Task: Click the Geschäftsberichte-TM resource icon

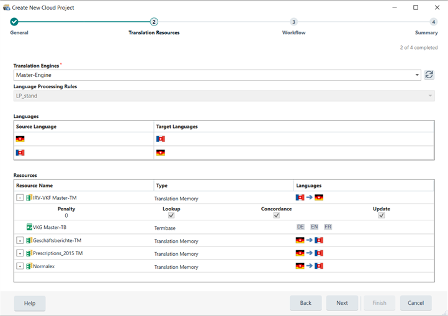Action: point(29,240)
